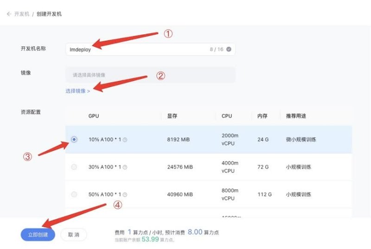Select the 10% A100 * 1 radio button
Screen dimensions: 371x249
click(x=74, y=139)
